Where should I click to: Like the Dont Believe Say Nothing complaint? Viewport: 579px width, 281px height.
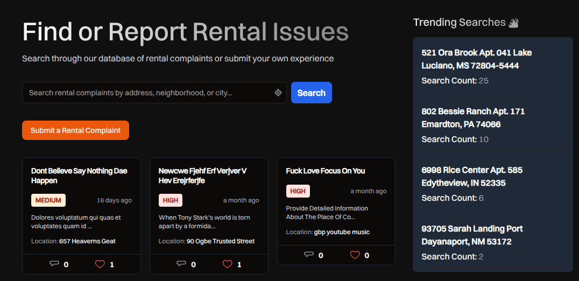click(x=100, y=264)
